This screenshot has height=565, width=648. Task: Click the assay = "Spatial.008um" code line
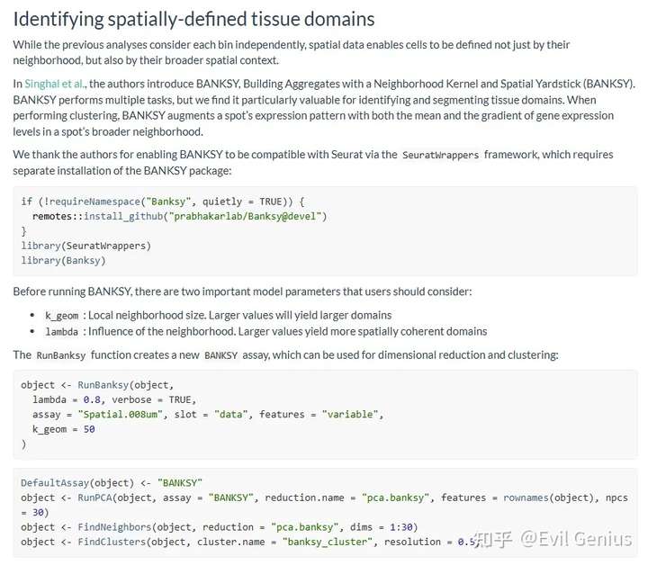(x=208, y=414)
